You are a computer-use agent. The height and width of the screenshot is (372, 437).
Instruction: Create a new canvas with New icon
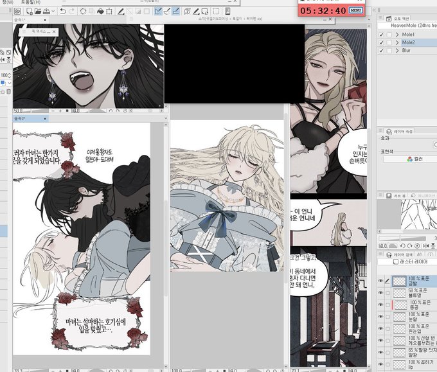click(29, 12)
